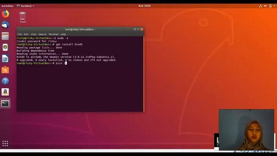Open the clock showing Rab 19:00

coord(145,6)
